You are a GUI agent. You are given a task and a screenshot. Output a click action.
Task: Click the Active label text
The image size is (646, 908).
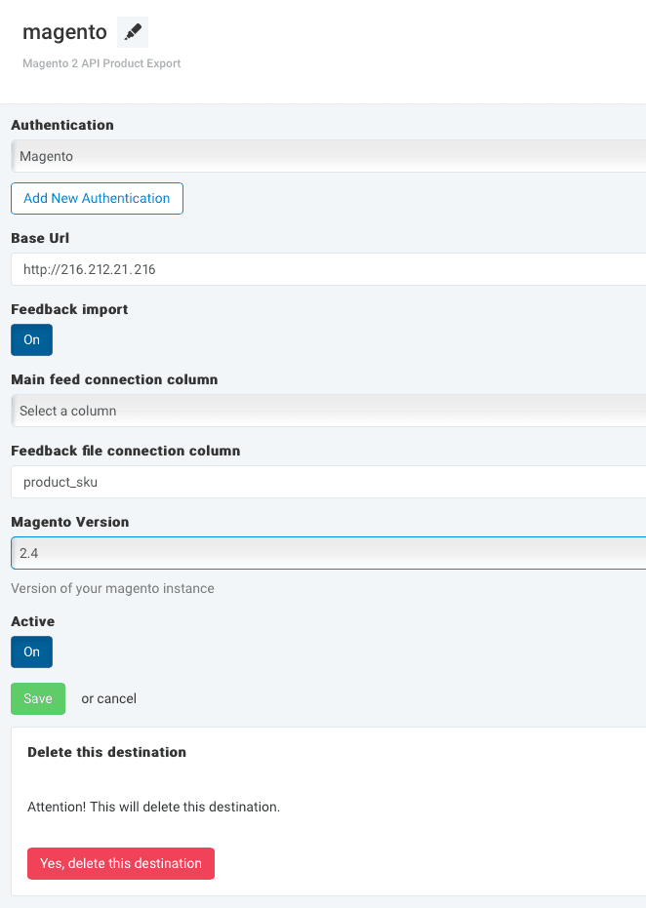[32, 621]
